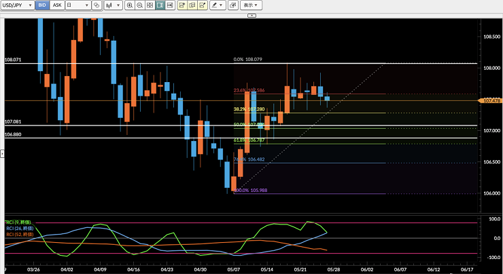Click the -100.0 RCI axis value

tap(493, 257)
